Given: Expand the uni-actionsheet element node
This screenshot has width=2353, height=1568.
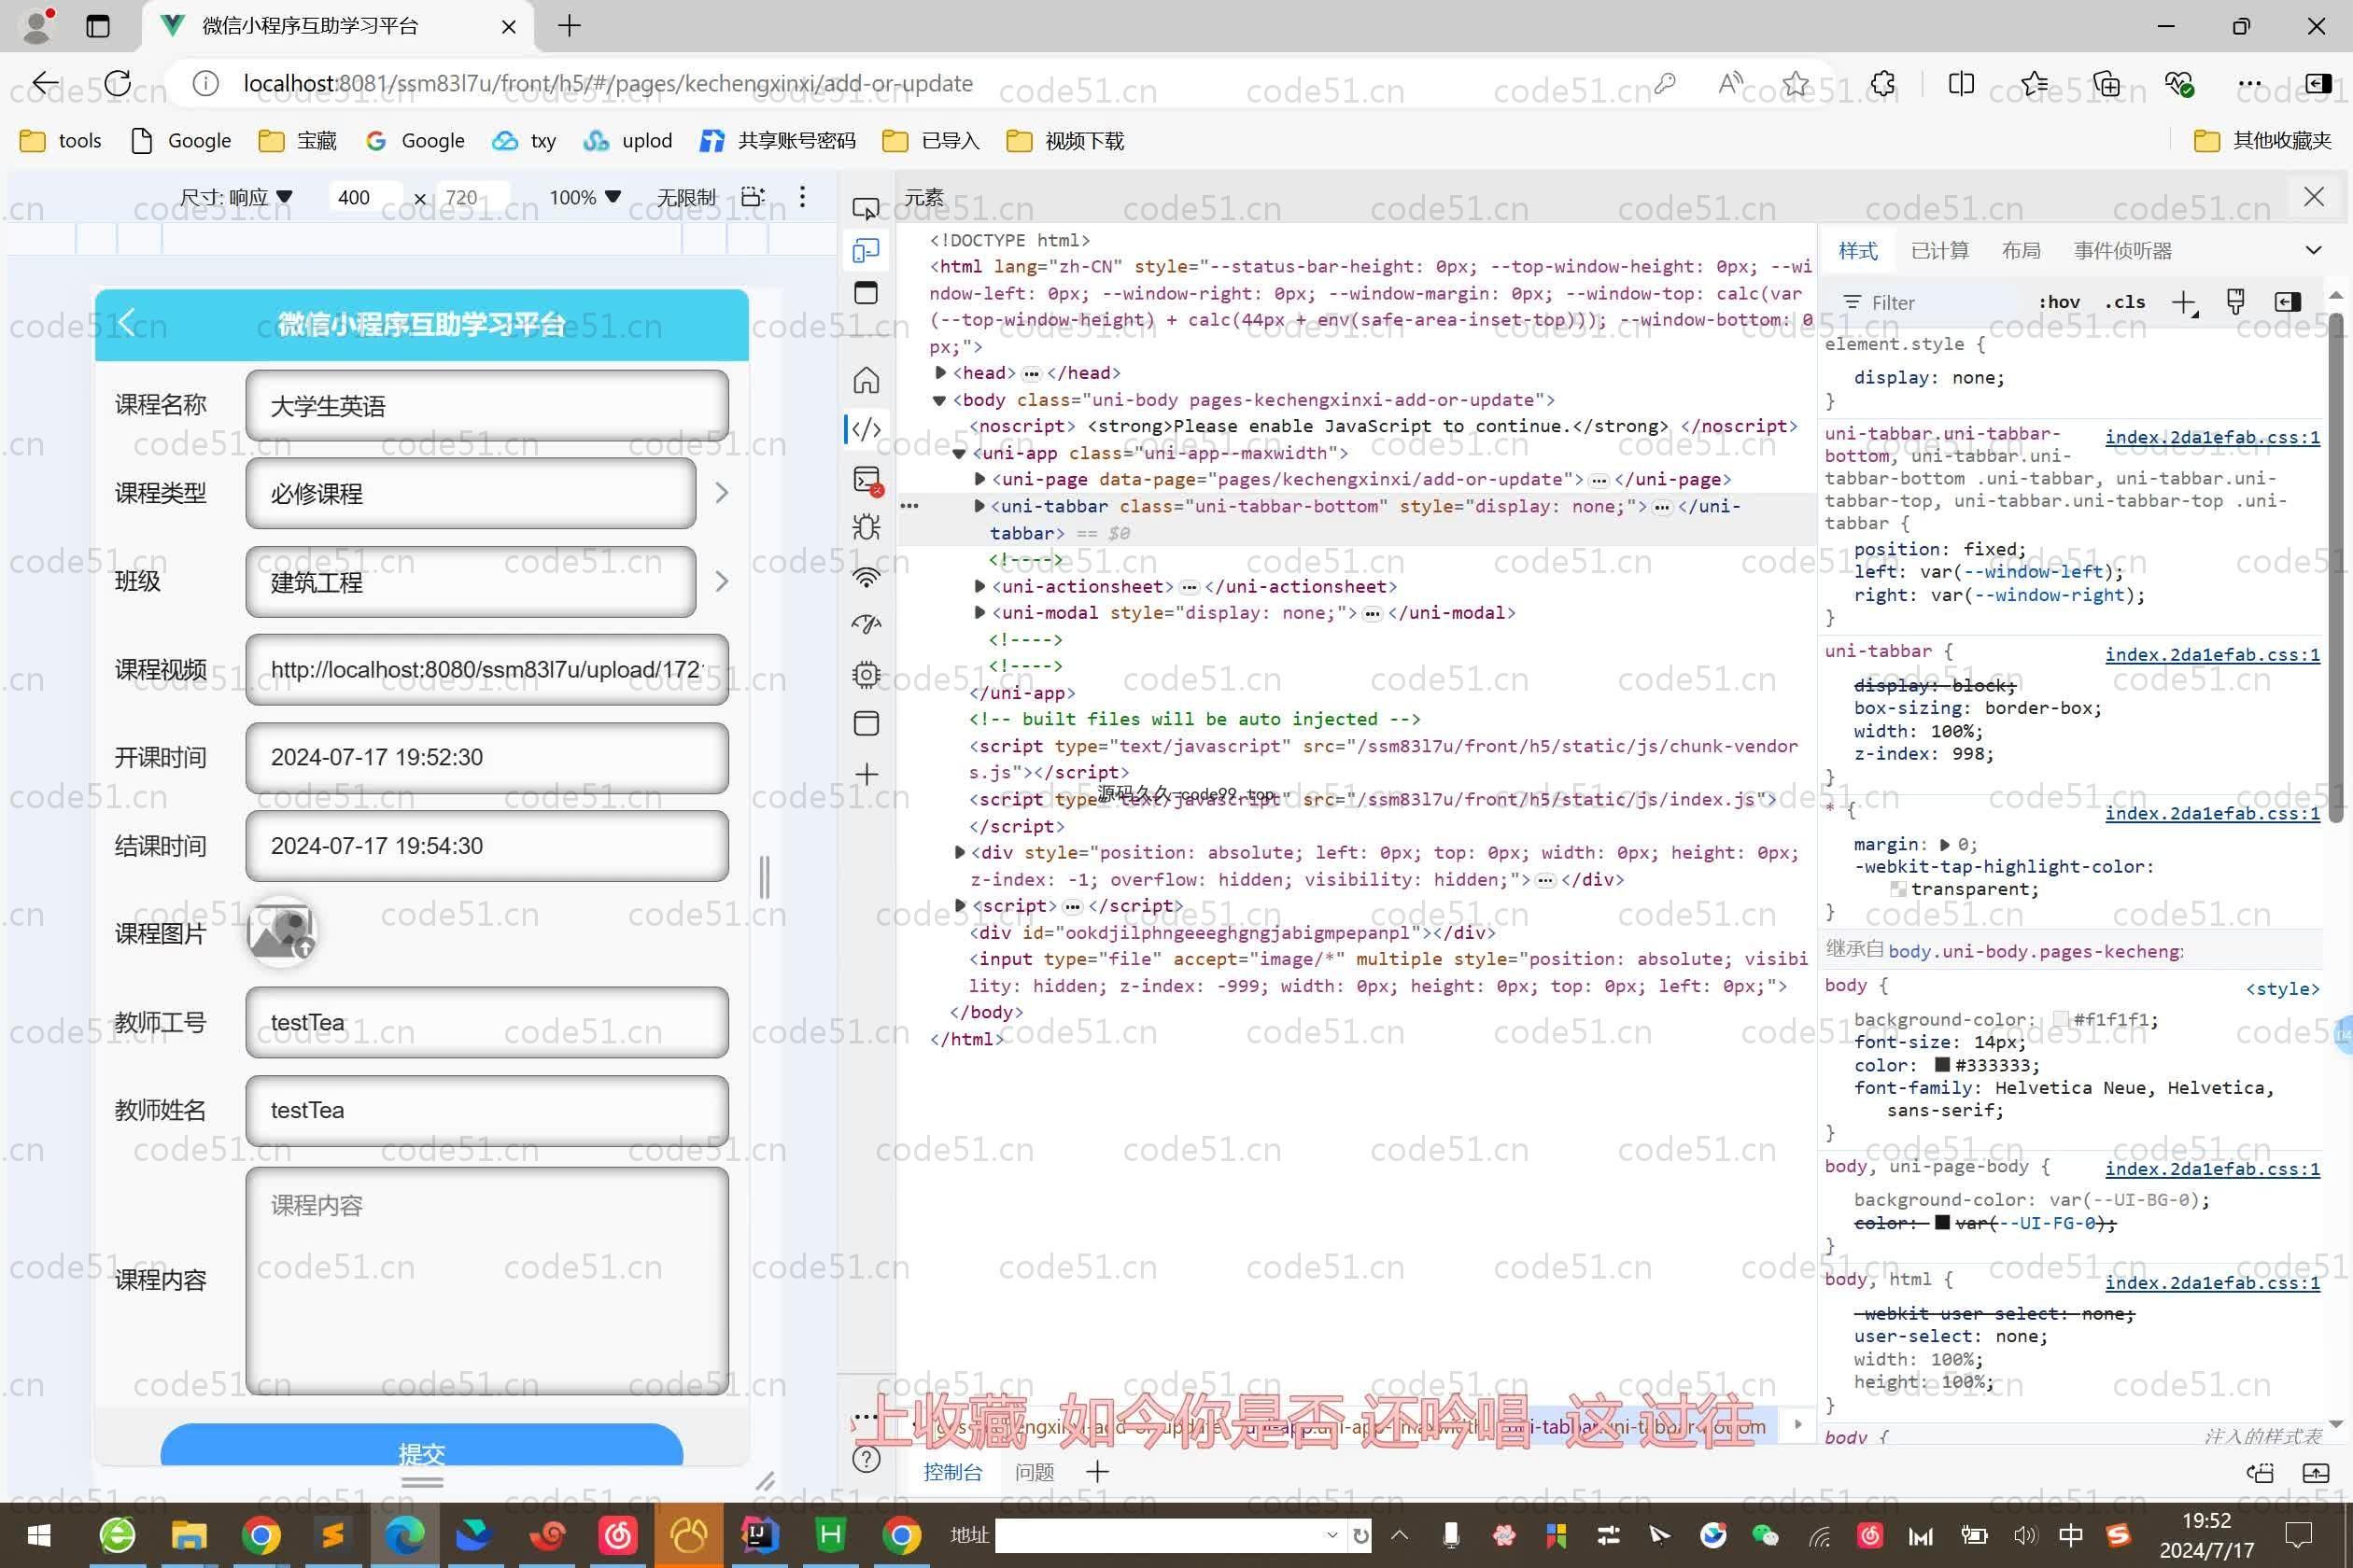Looking at the screenshot, I should [980, 586].
